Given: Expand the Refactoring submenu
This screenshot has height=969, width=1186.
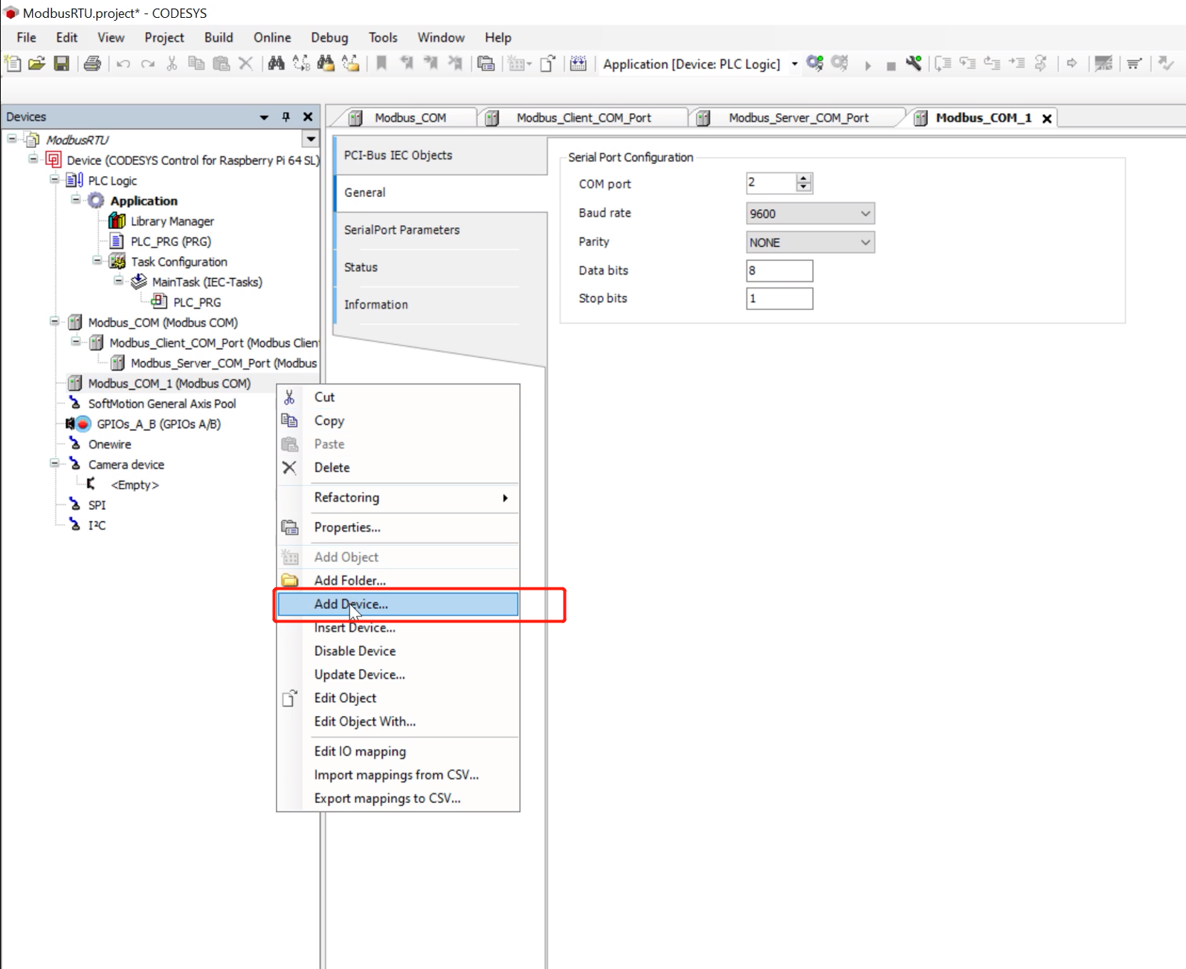Looking at the screenshot, I should click(398, 498).
